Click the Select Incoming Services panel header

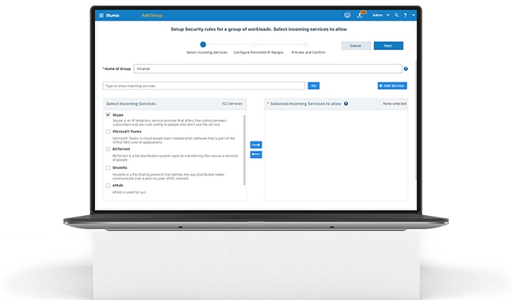[175, 104]
